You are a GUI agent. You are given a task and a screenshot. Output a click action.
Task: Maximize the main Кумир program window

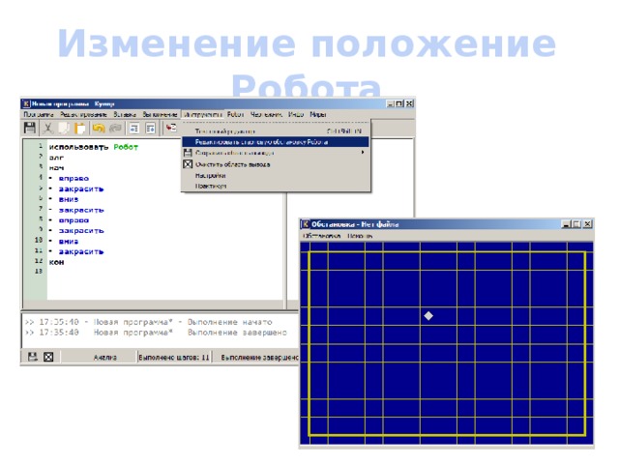pos(399,103)
